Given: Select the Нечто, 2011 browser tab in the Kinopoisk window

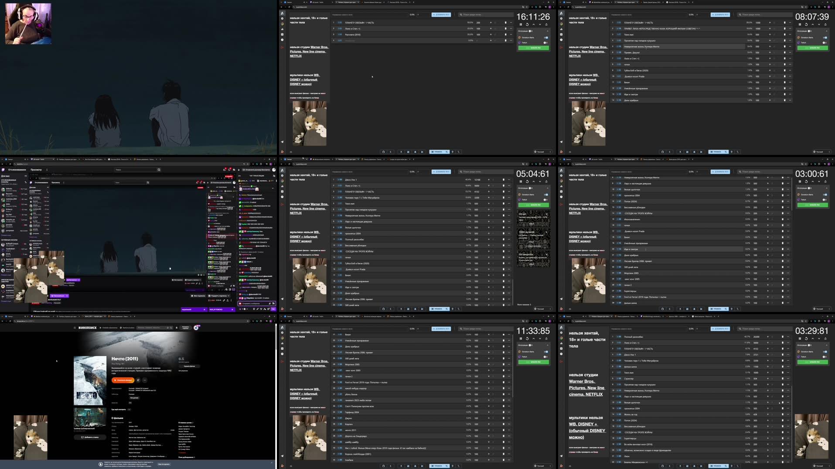Looking at the screenshot, I should point(93,316).
